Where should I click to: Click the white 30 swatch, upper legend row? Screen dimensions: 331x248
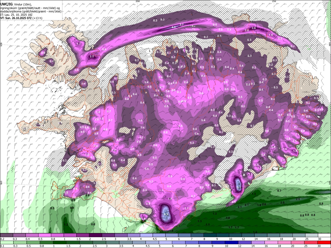click(x=325, y=235)
